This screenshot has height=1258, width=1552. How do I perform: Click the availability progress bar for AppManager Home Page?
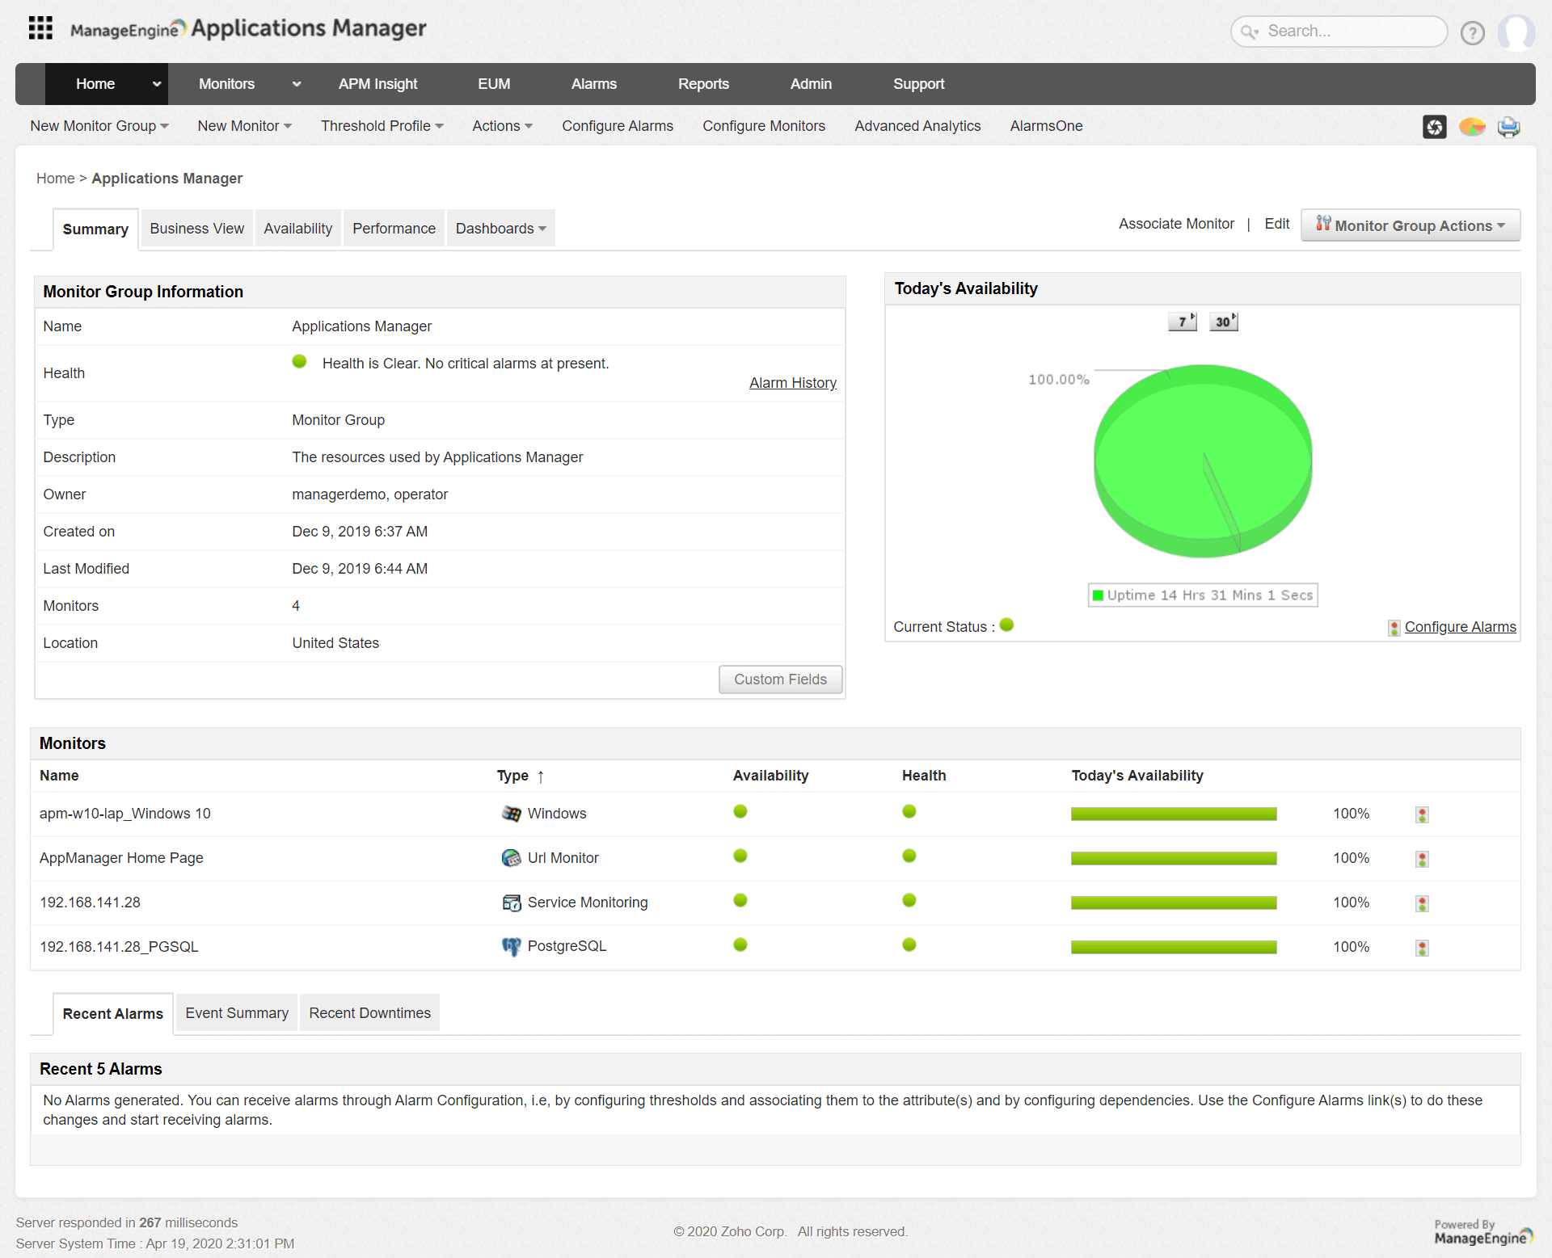point(1173,858)
